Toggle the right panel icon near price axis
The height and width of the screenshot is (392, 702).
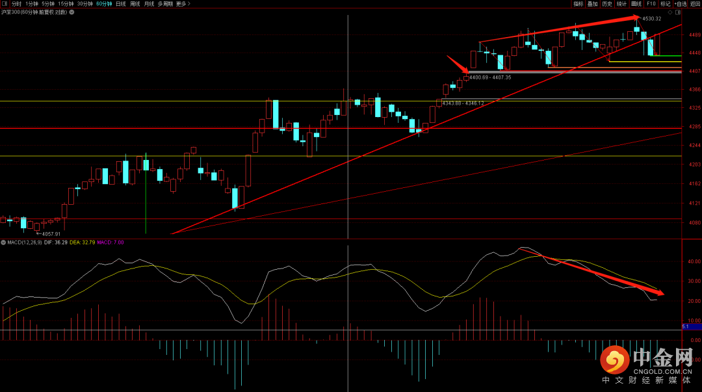pos(678,12)
